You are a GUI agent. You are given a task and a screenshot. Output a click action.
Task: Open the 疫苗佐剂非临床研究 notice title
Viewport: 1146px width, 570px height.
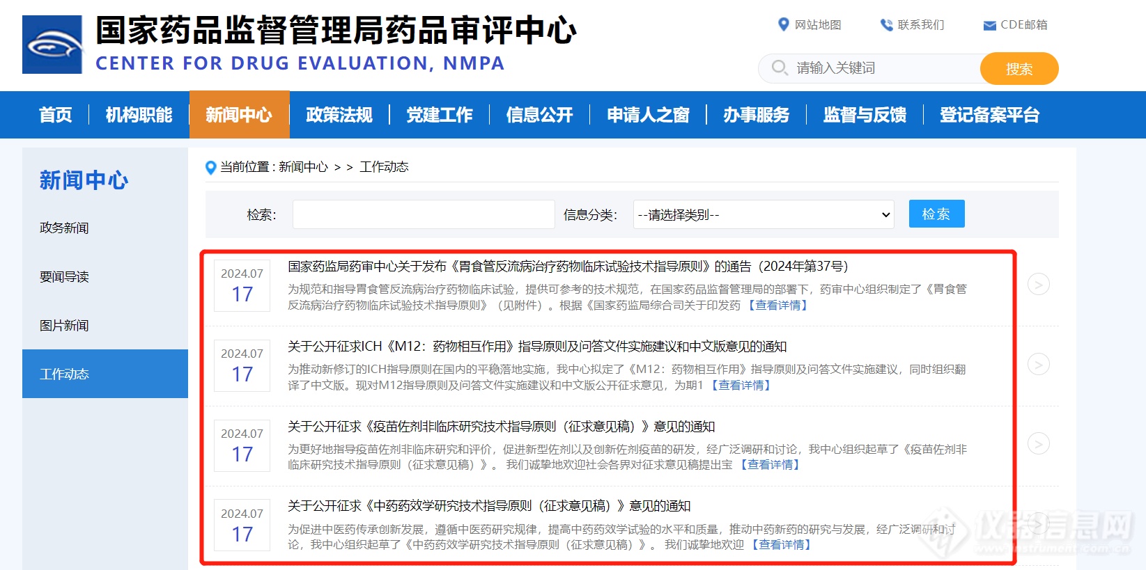[x=502, y=426]
